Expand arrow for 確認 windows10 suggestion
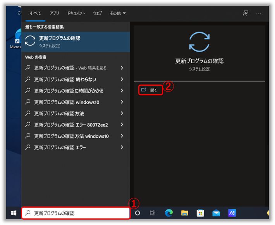The image size is (275, 225). [x=122, y=102]
